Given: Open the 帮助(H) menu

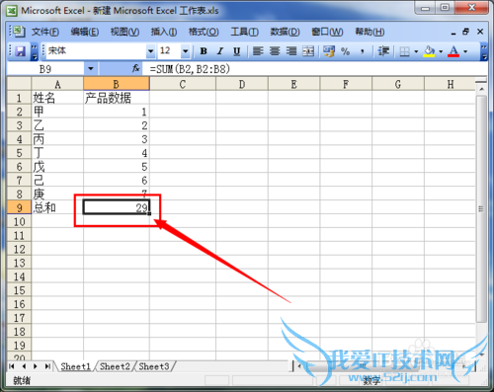Looking at the screenshot, I should [370, 32].
